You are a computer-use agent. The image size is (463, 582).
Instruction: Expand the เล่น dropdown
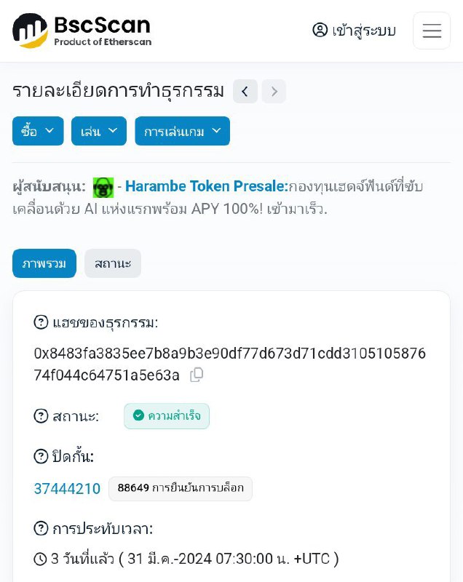[99, 131]
